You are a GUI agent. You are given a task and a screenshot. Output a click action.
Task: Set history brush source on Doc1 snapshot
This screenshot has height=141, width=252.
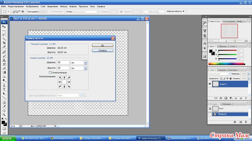tap(210, 109)
